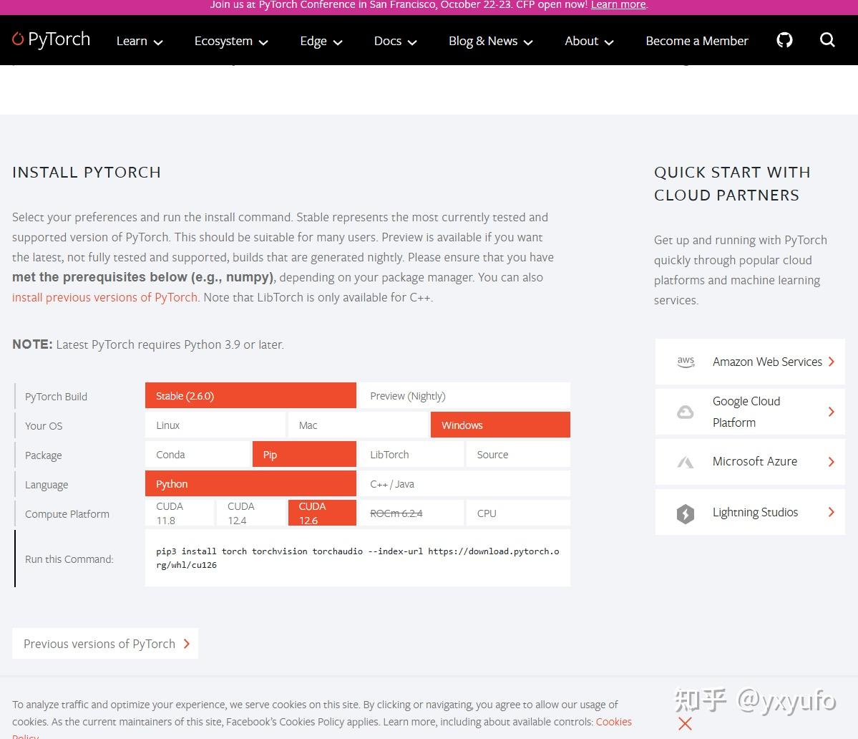Choose Linux as your OS
This screenshot has width=858, height=739.
[x=215, y=425]
